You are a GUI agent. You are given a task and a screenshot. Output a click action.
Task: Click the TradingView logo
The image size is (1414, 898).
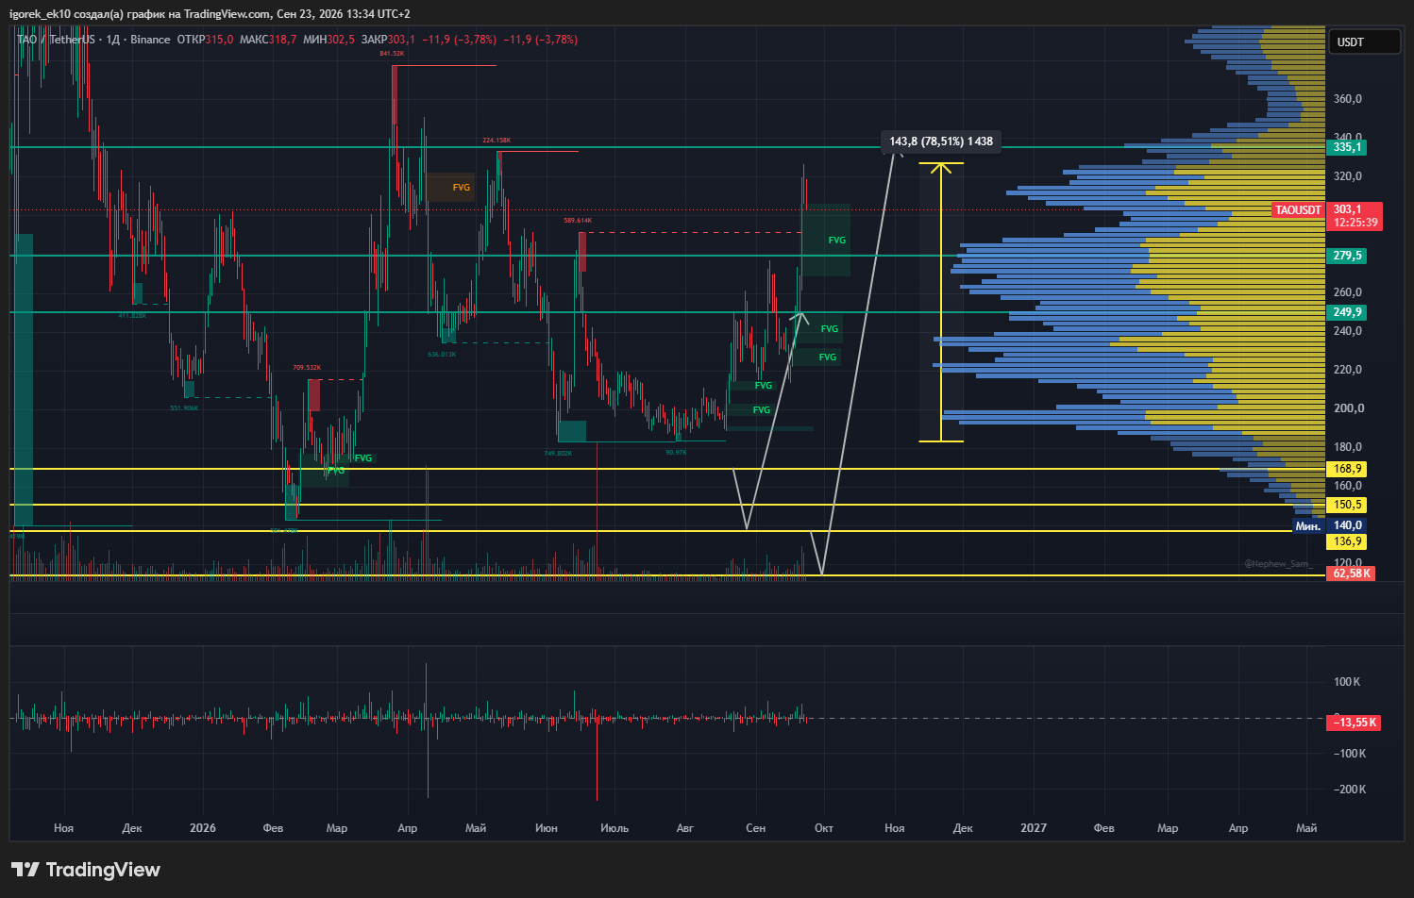[86, 870]
